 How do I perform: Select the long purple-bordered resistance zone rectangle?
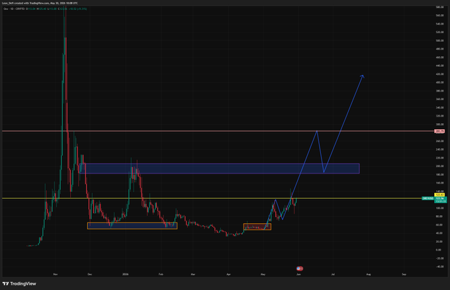coord(220,169)
